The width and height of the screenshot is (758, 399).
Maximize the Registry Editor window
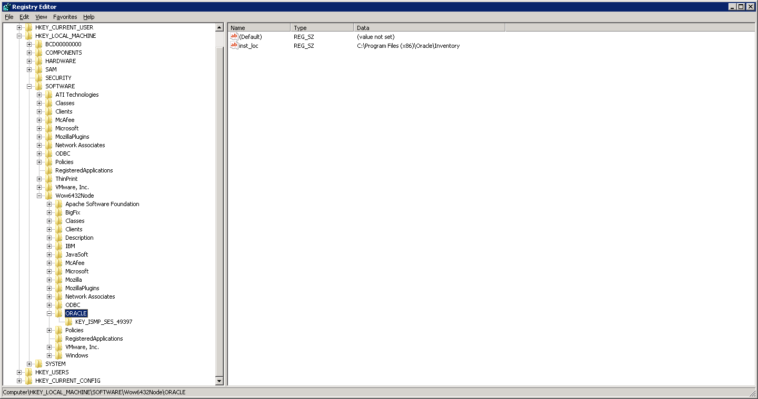741,7
